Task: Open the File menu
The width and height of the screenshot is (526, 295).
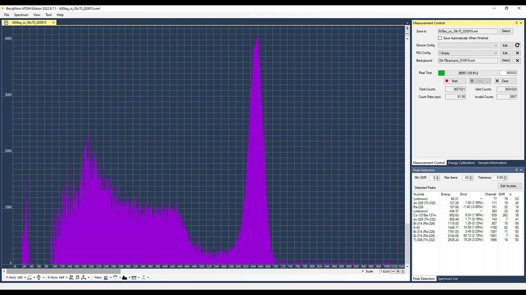Action: pyautogui.click(x=7, y=15)
